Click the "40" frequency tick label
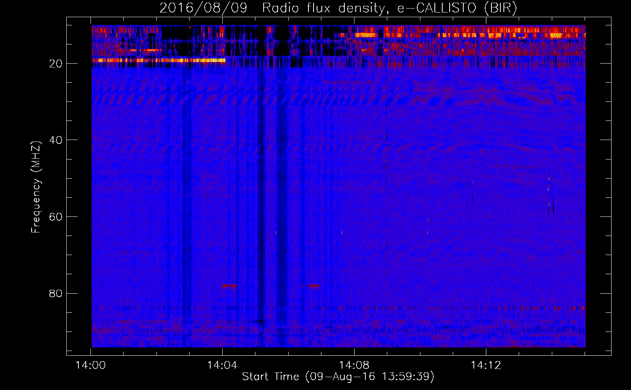Screen dimensions: 631x390 (56, 140)
